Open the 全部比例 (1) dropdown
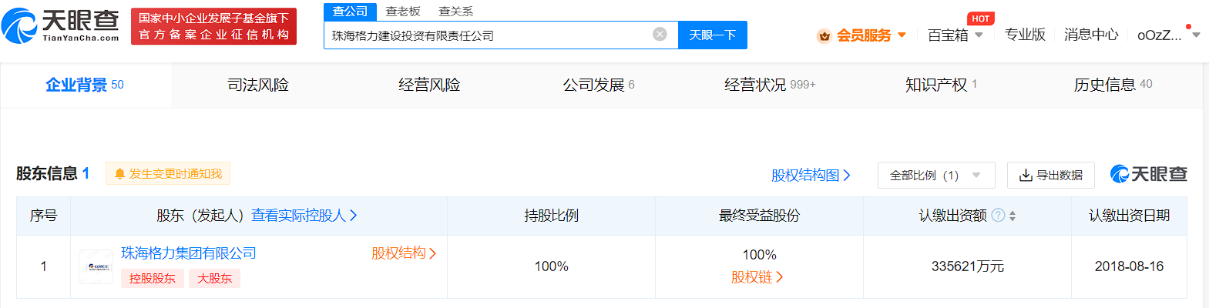1209x308 pixels. [936, 176]
